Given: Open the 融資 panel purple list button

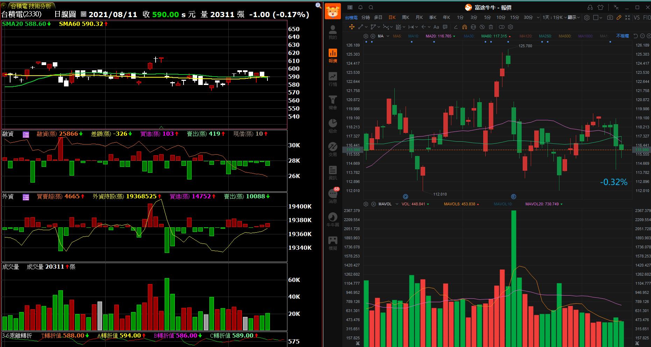Looking at the screenshot, I should tap(26, 134).
